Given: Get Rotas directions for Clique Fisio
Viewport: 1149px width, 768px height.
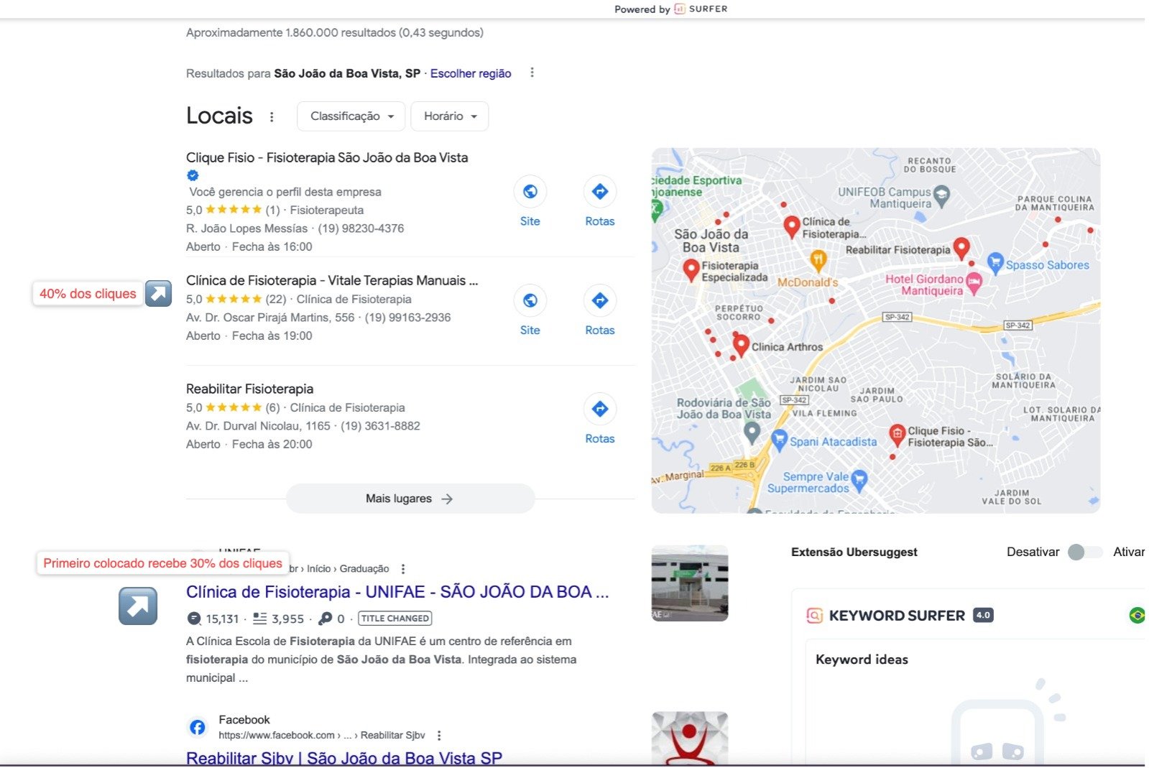Looking at the screenshot, I should pyautogui.click(x=599, y=192).
